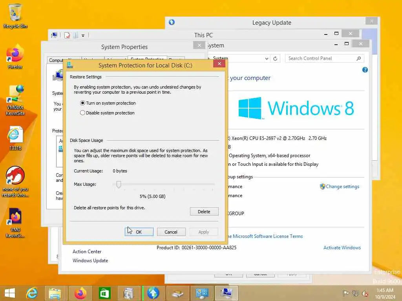Minimize the System window

coord(336,44)
